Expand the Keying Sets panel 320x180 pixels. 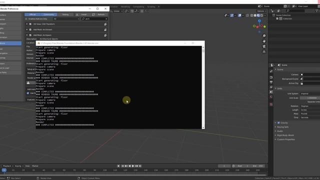click(282, 127)
